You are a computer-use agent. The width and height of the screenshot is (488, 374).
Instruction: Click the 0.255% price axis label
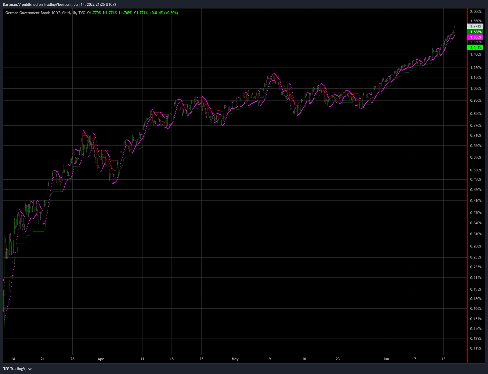(476, 257)
